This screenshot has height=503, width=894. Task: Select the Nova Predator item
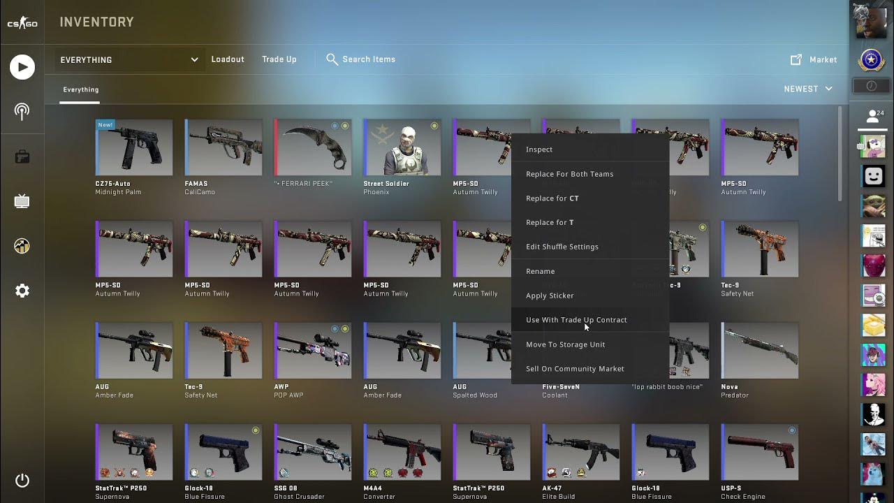click(759, 360)
